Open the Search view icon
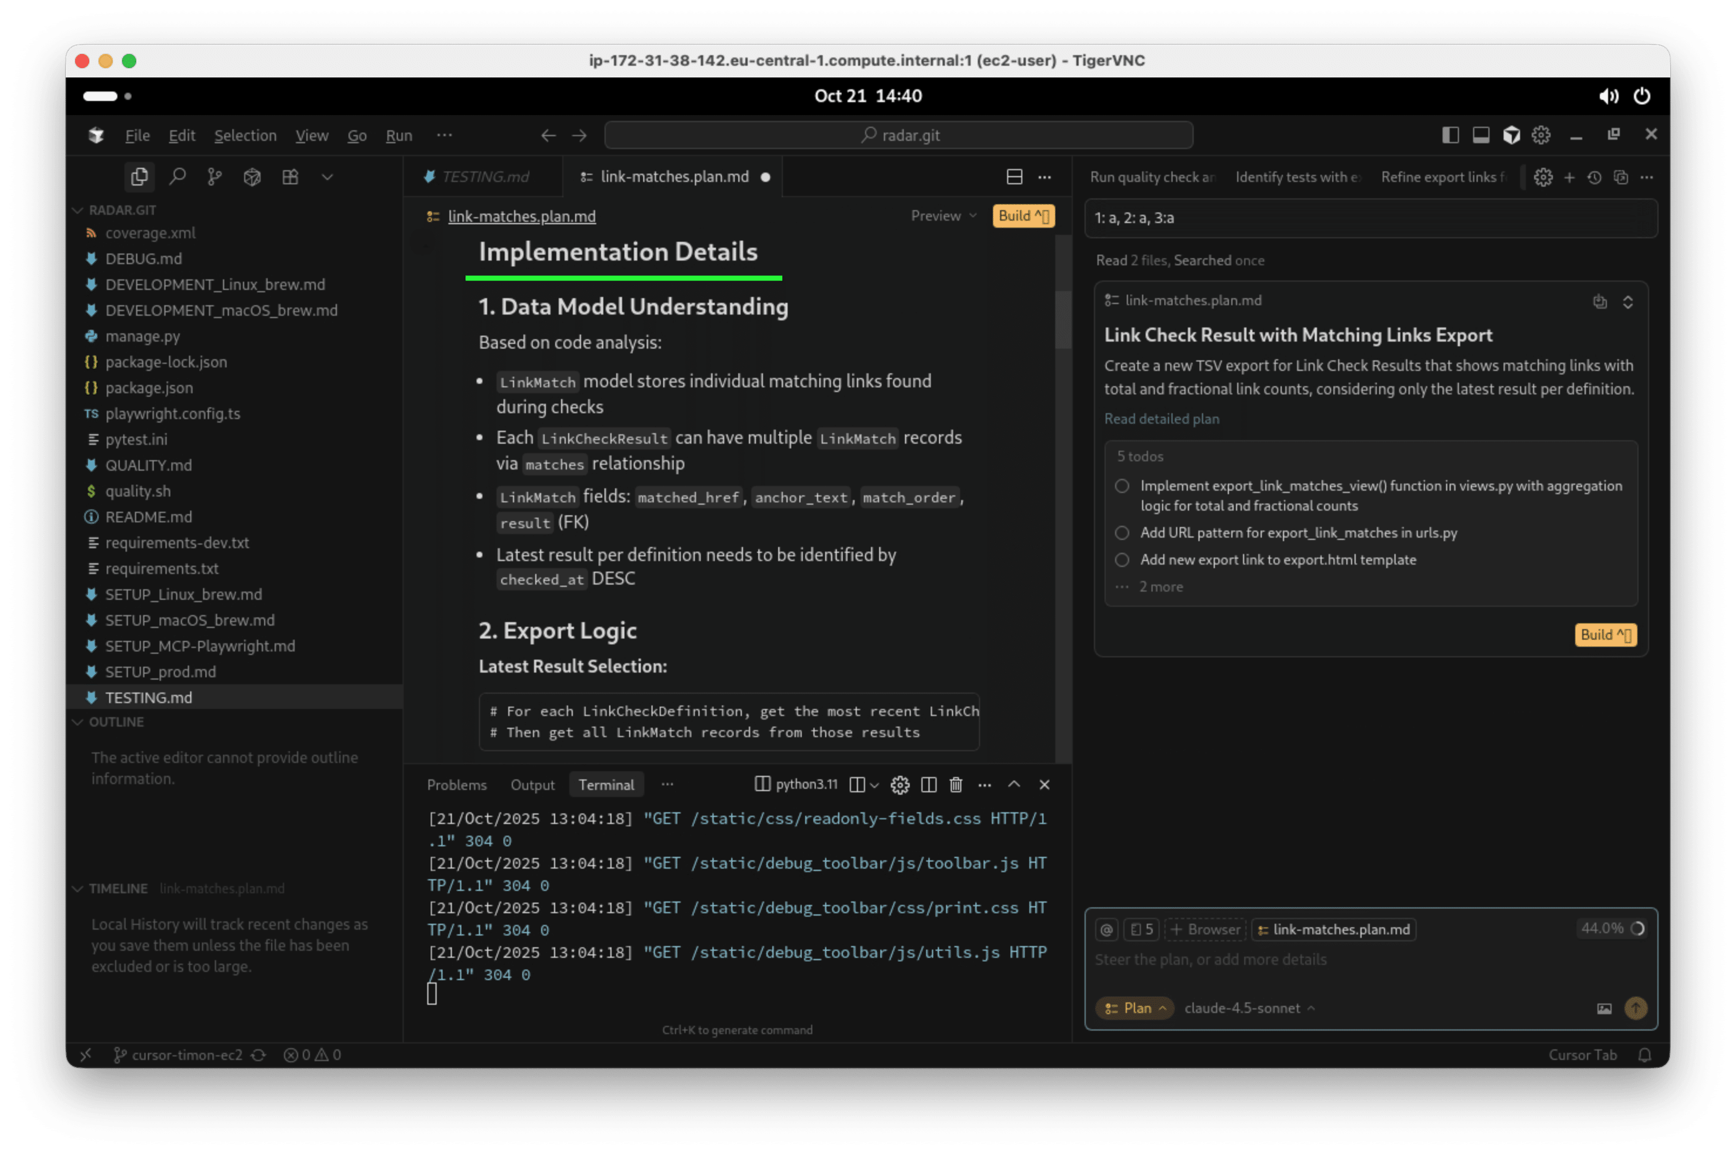The image size is (1736, 1155). [x=177, y=177]
